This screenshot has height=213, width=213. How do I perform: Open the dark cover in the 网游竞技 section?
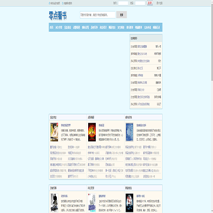click(130, 203)
